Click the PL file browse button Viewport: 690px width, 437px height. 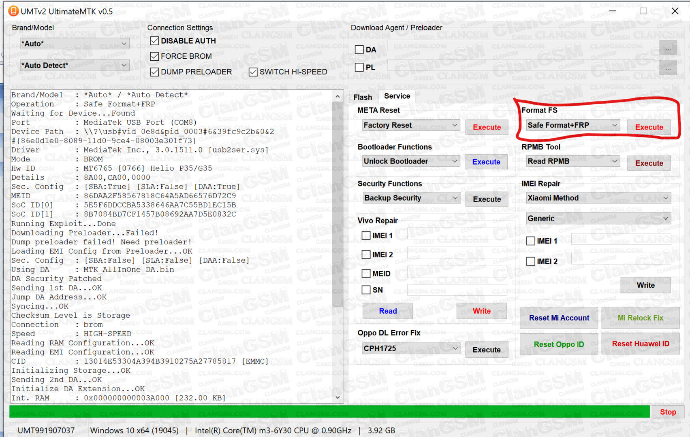tap(668, 68)
